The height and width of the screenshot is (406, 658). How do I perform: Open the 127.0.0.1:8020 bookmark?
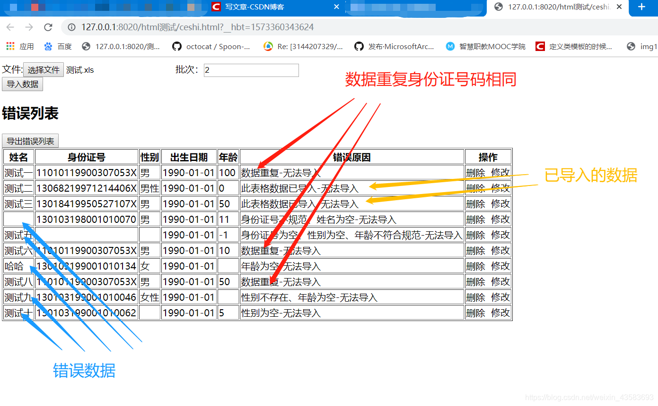tap(121, 46)
